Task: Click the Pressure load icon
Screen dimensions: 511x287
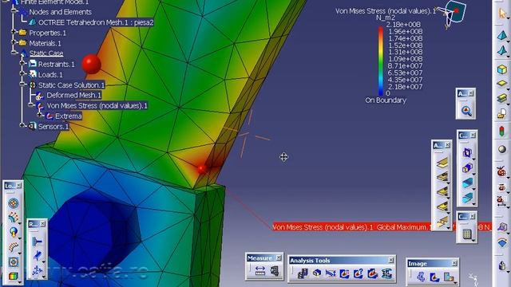Action: coord(13,203)
